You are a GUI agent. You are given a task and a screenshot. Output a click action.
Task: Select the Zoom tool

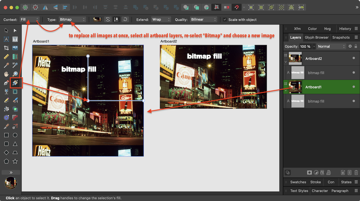coord(15,74)
